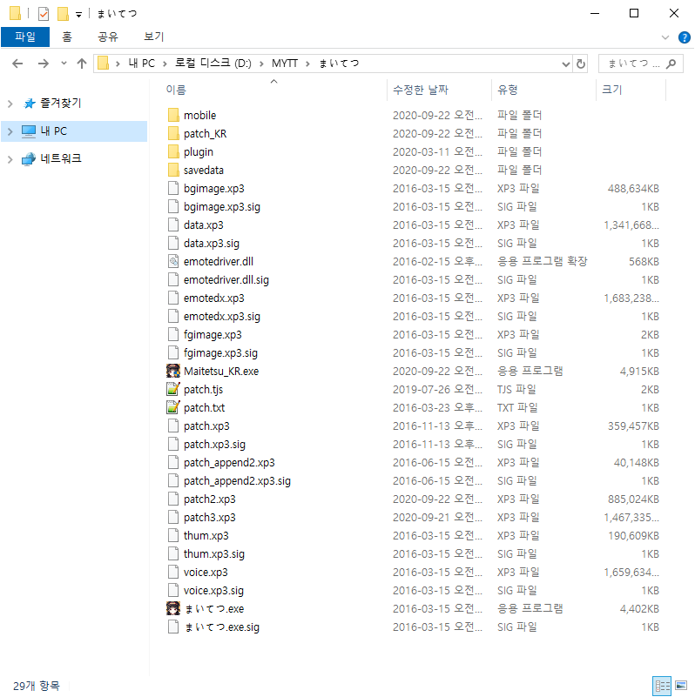Image resolution: width=695 pixels, height=697 pixels.
Task: Select the bgimage.xp3.sig file name
Action: (222, 207)
